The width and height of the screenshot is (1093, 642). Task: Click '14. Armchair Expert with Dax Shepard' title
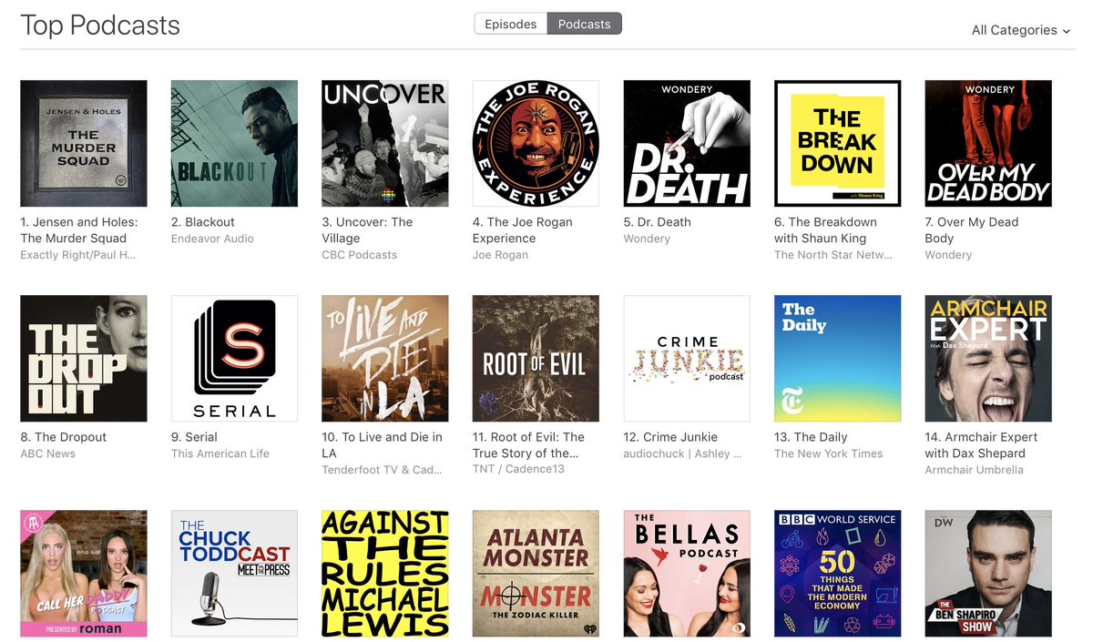[981, 445]
